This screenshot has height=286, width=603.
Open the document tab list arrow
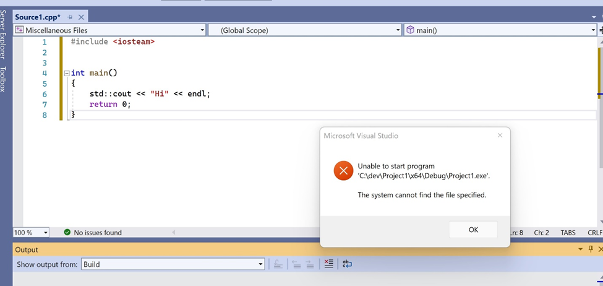click(x=594, y=17)
